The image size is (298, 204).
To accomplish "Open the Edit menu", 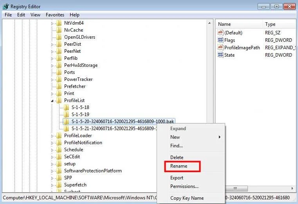I will (21, 15).
